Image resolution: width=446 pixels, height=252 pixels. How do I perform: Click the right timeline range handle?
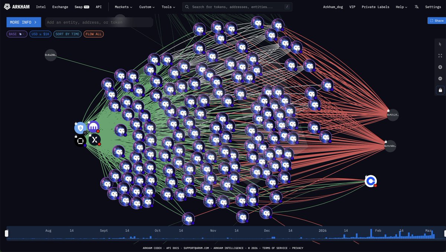445,233
